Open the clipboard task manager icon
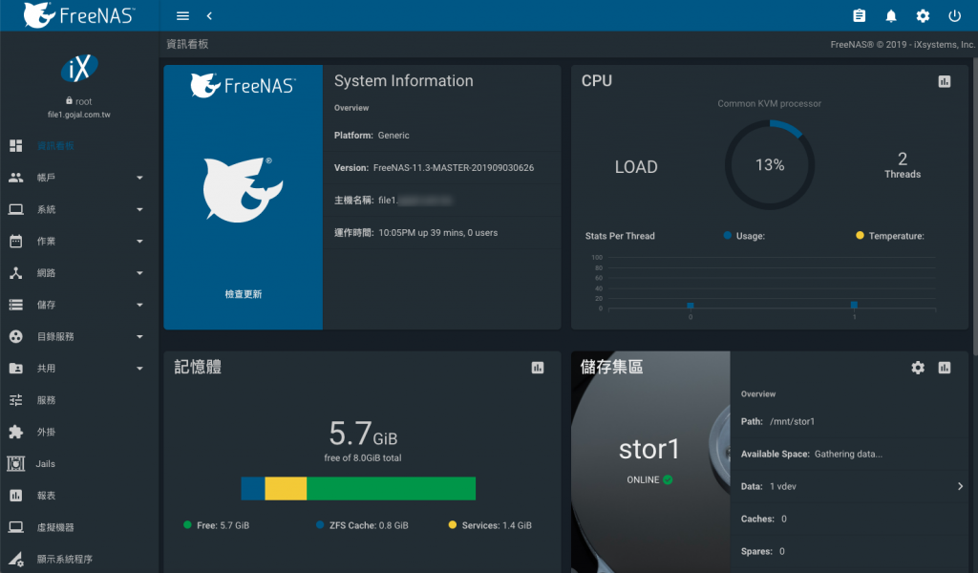This screenshot has height=573, width=978. coord(859,16)
